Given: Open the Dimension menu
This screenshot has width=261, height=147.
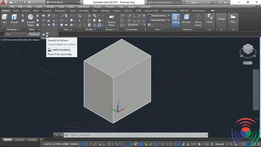Looking at the screenshot, I should (x=84, y=7).
